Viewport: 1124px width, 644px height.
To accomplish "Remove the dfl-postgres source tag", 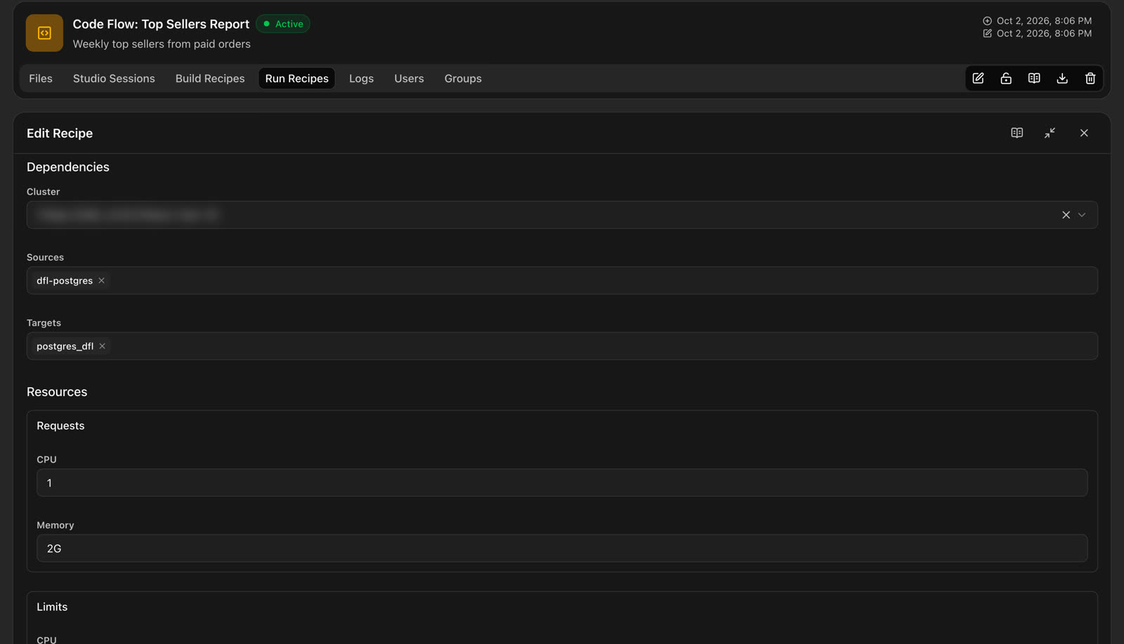I will [x=101, y=280].
